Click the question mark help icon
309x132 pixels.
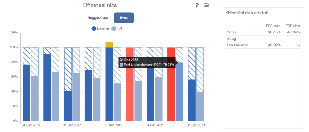pyautogui.click(x=197, y=5)
